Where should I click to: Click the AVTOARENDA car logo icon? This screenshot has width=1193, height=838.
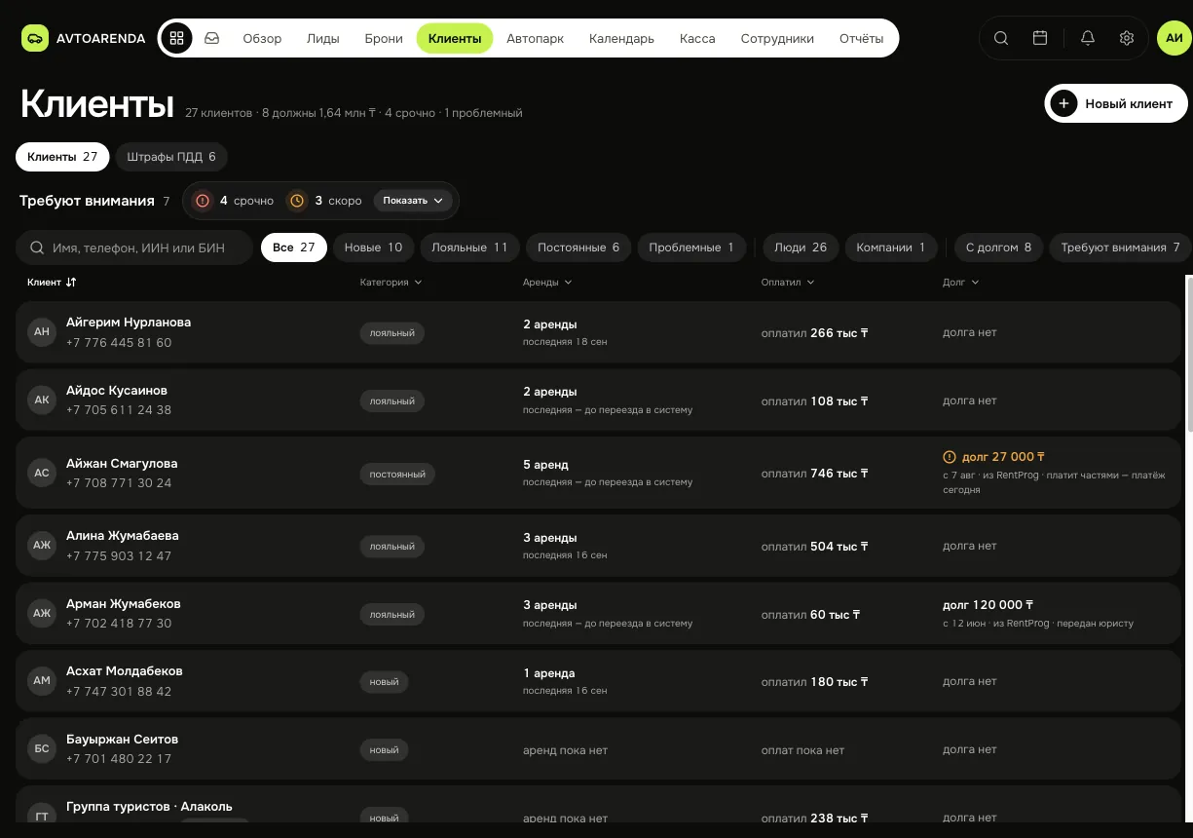coord(35,38)
